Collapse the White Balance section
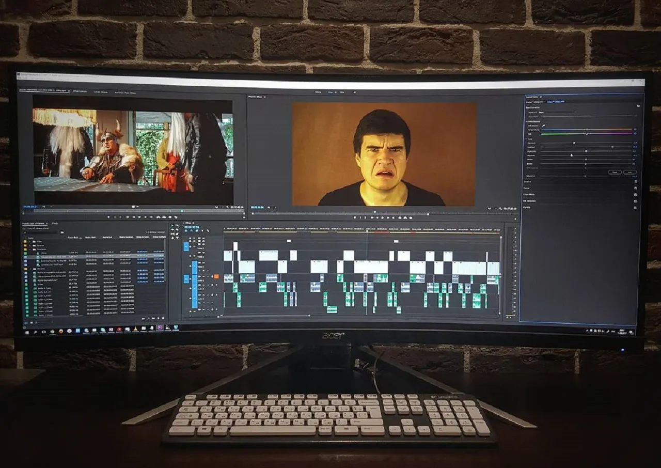The width and height of the screenshot is (661, 468). 526,121
